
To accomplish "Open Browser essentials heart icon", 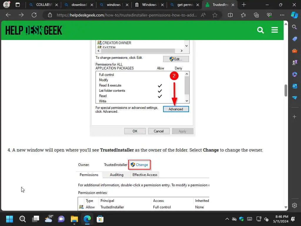I will point(269,15).
